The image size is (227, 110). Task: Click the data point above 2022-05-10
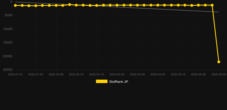tap(178, 5)
